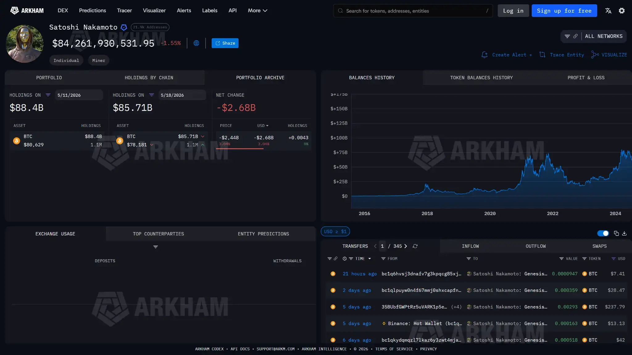Open the Visualizer navigation item
632x355 pixels.
click(154, 10)
